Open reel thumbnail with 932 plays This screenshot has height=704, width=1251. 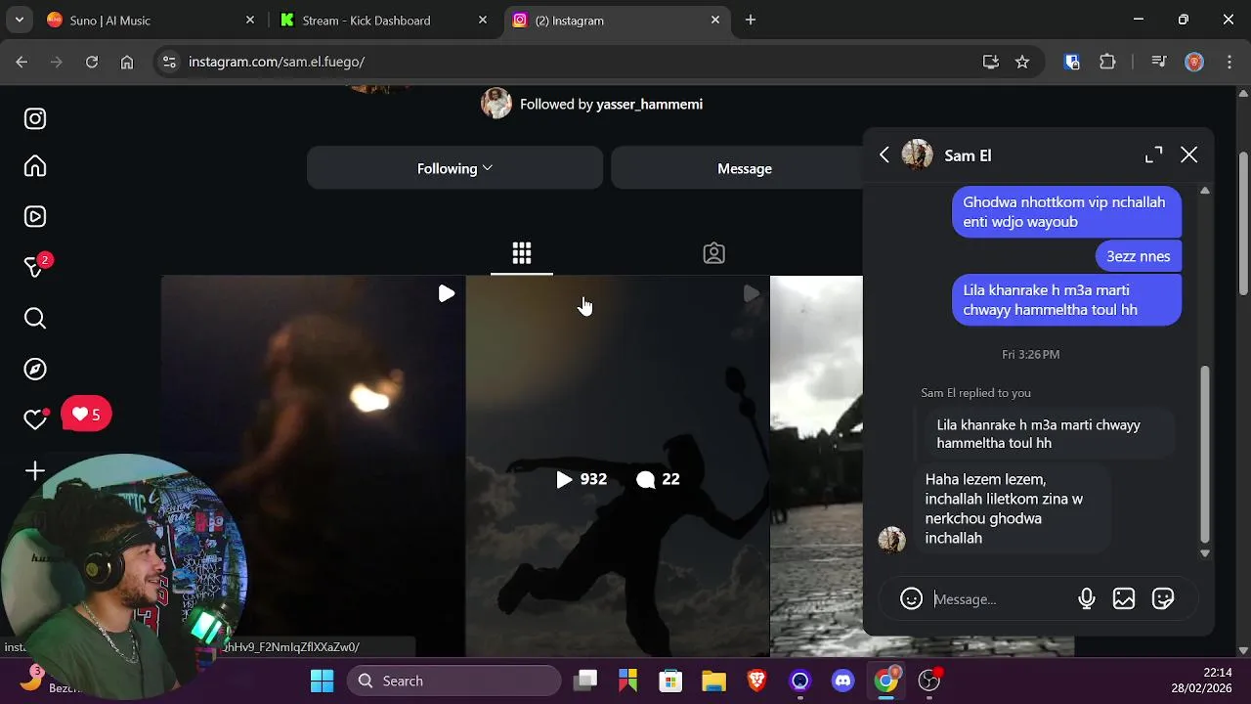tap(618, 465)
